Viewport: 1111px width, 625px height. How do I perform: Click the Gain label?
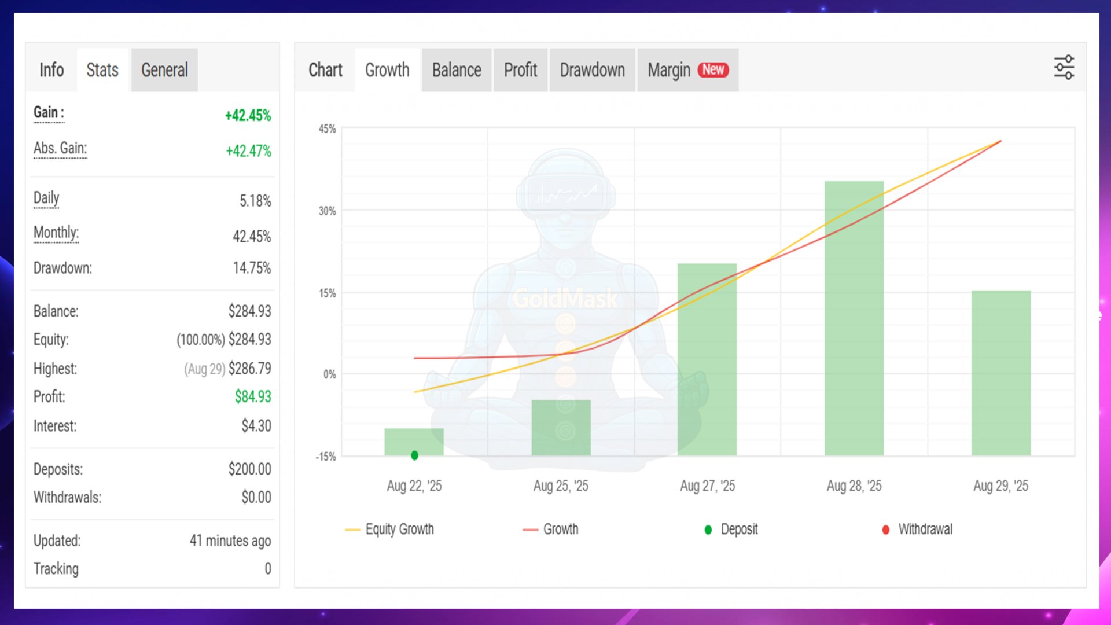(49, 112)
